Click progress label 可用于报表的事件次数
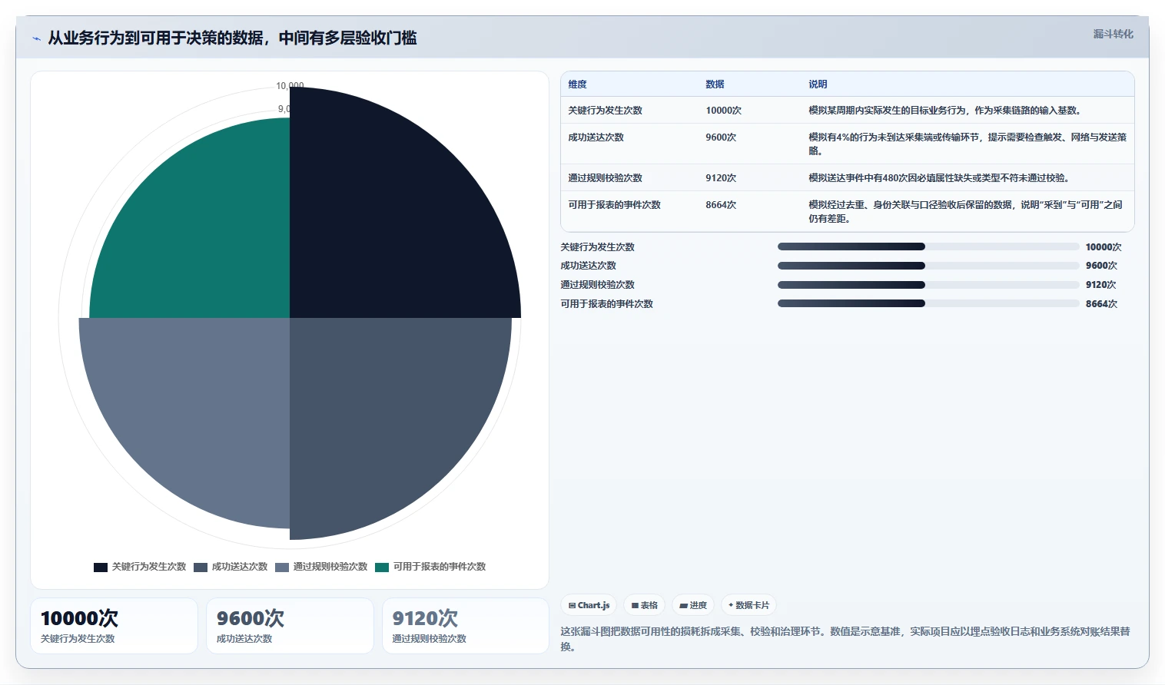The height and width of the screenshot is (685, 1165). point(606,304)
